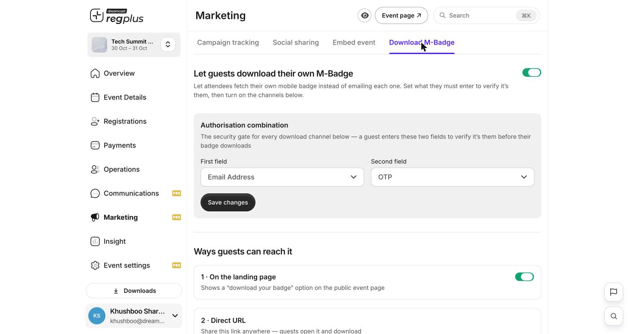Viewport: 630px width, 334px height.
Task: Switch to the Campaign tracking tab
Action: (228, 42)
